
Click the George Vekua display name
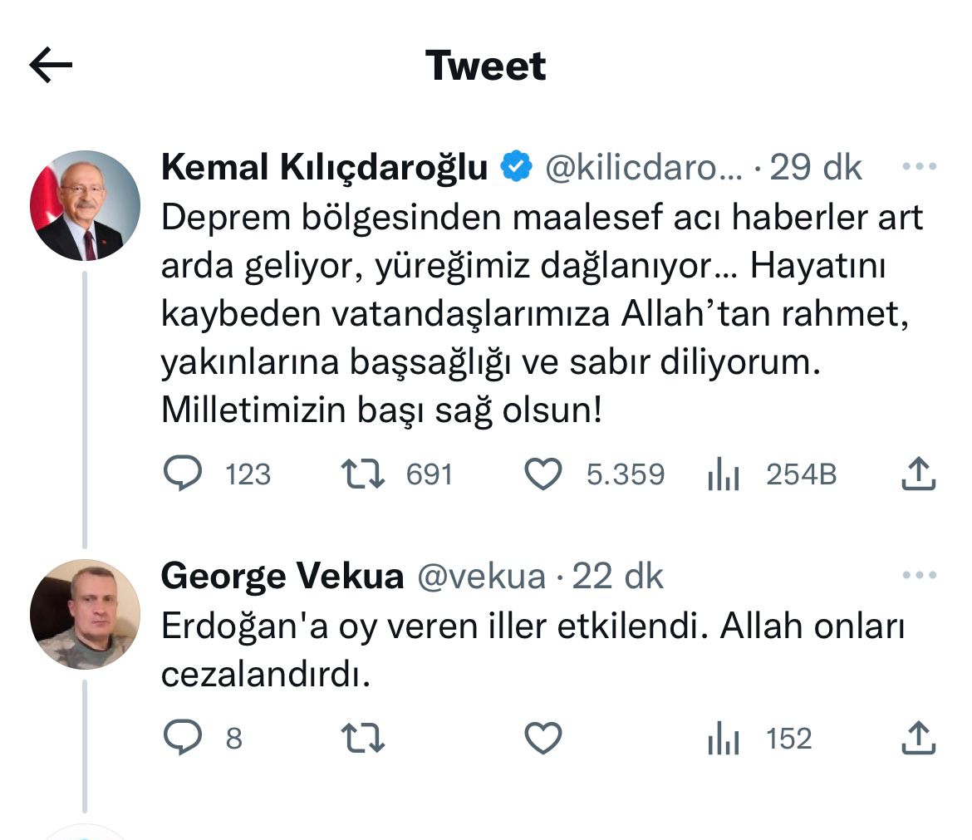point(282,576)
